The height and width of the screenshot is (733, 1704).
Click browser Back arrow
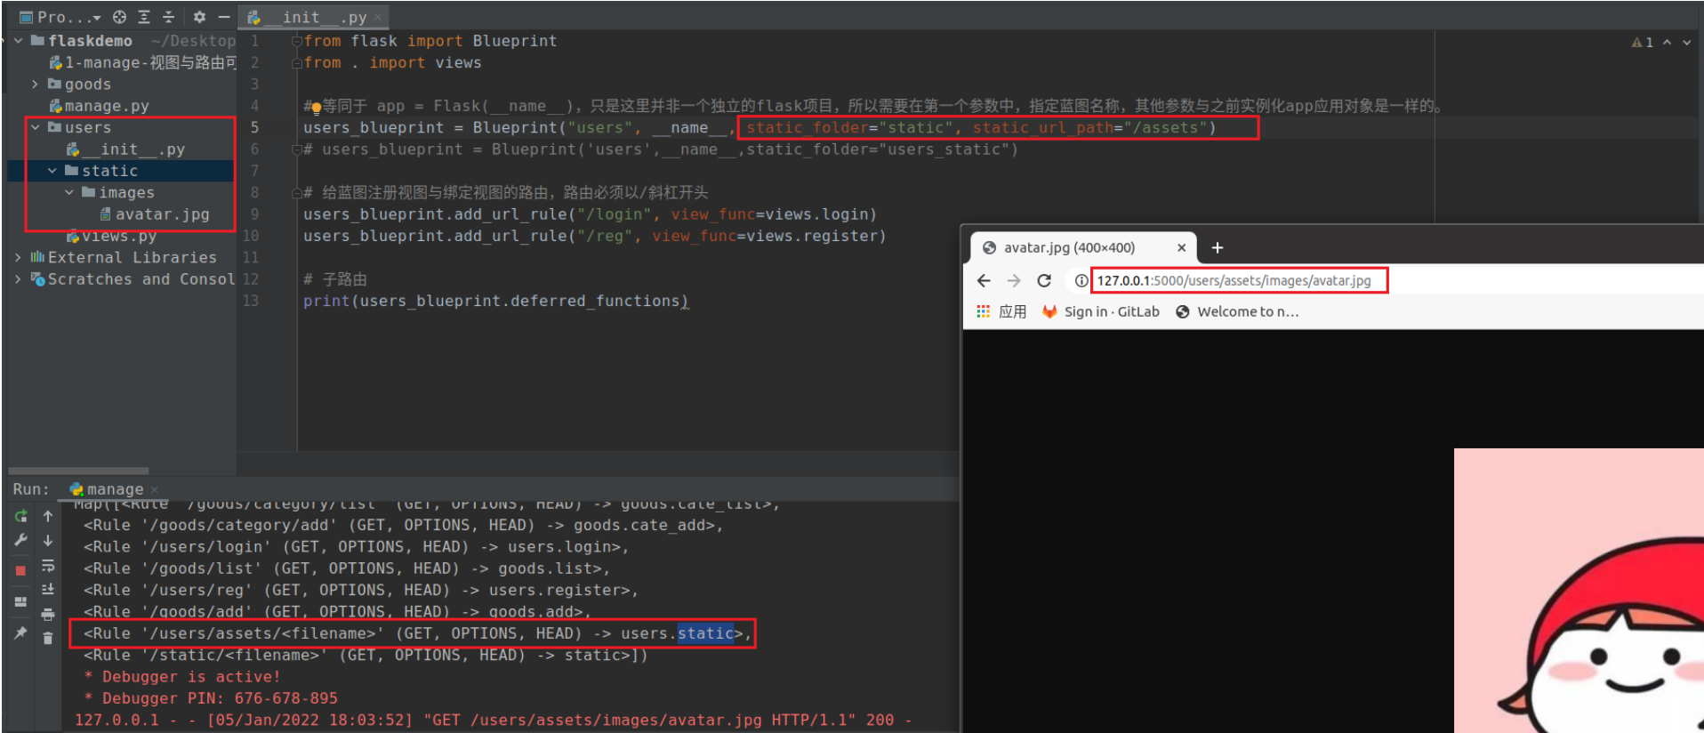click(984, 281)
